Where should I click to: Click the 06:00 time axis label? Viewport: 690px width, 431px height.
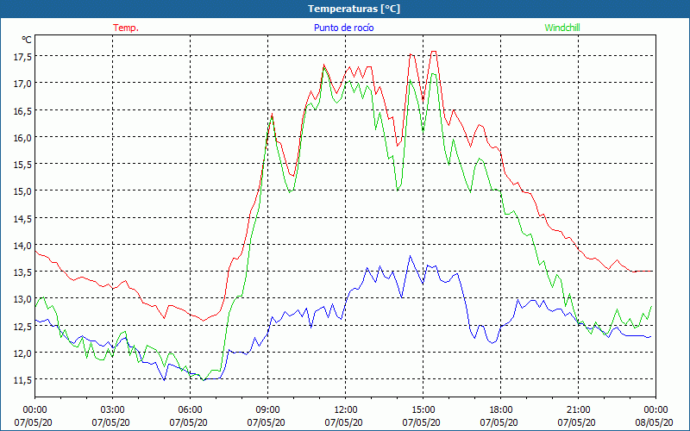pyautogui.click(x=190, y=410)
